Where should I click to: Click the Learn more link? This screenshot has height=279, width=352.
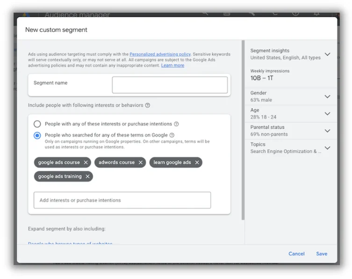tap(172, 65)
